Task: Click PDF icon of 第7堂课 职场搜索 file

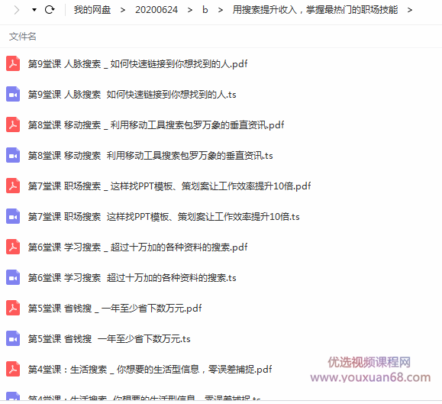Action: pos(13,186)
